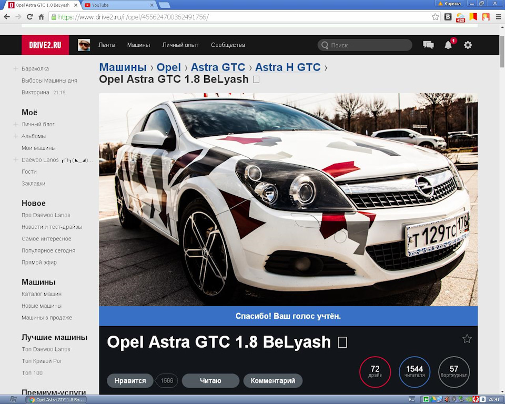Click the 57 бортжурнал circle

454,372
